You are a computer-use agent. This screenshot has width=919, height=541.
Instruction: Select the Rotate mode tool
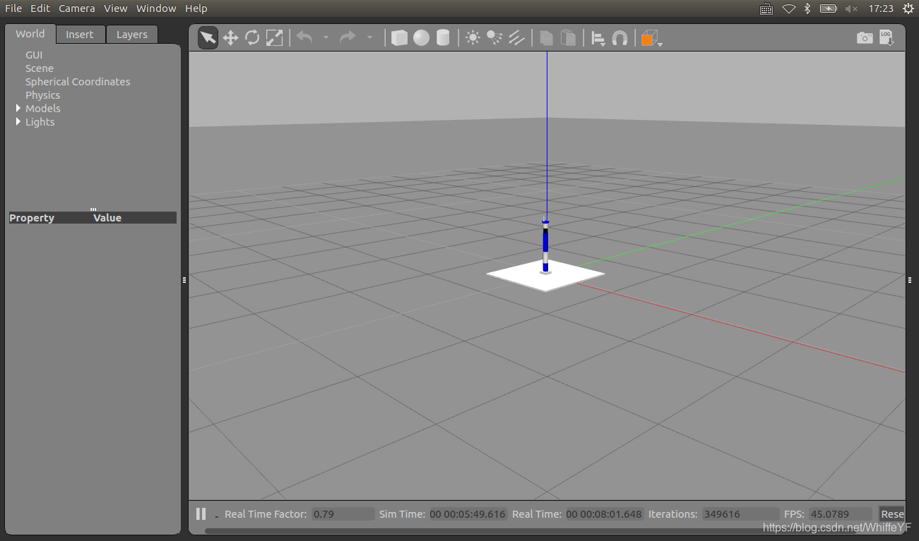[x=252, y=37]
